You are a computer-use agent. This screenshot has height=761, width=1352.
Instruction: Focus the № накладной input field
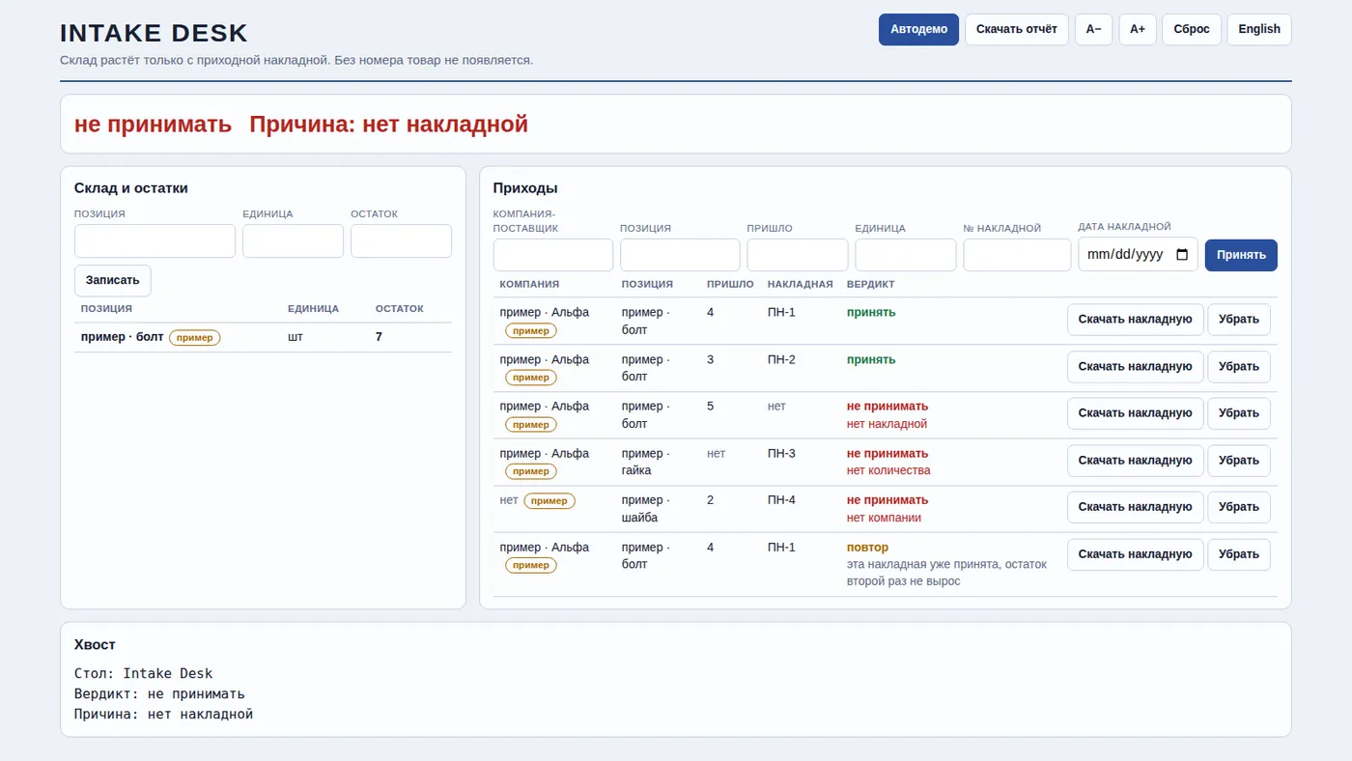(1017, 255)
